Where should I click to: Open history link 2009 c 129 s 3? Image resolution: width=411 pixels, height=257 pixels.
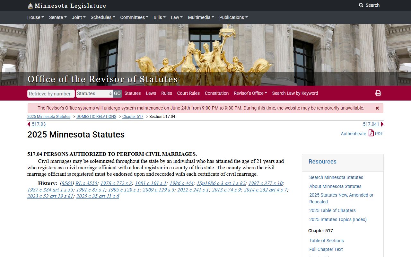point(159,190)
